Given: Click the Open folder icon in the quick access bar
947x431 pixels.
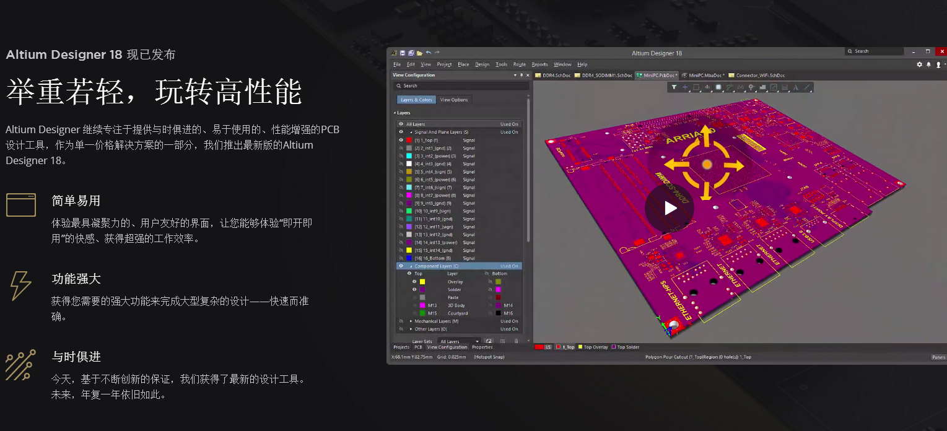Looking at the screenshot, I should 419,53.
